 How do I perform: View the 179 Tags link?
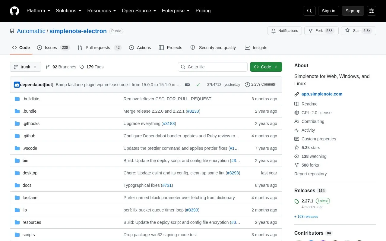[x=92, y=67]
